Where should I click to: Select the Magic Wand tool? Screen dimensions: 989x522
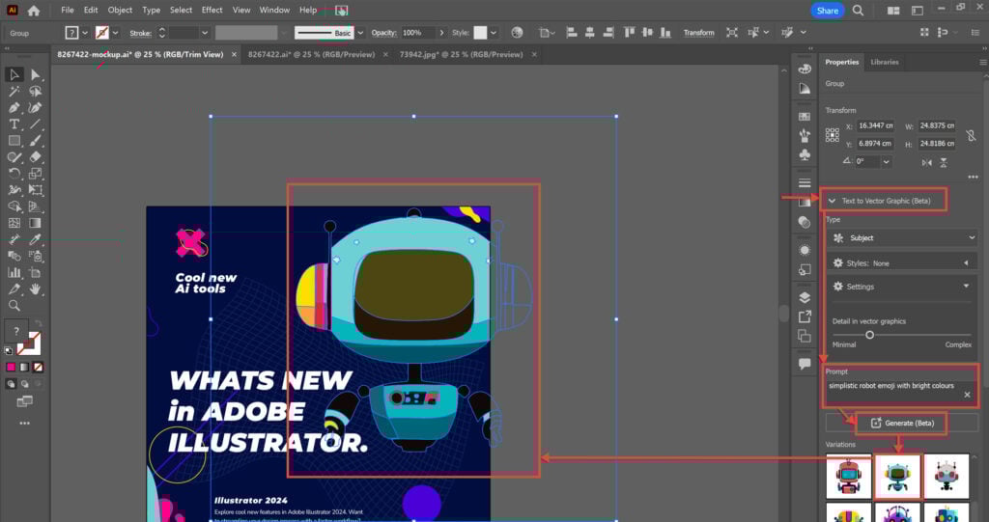click(x=14, y=92)
